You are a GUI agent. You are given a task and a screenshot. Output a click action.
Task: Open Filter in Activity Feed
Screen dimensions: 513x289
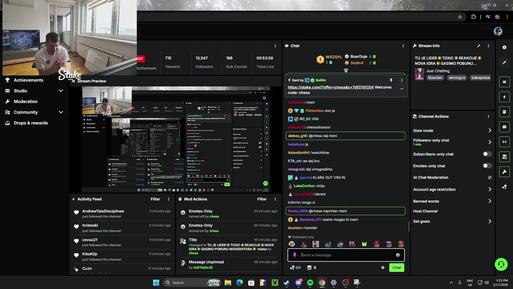155,199
